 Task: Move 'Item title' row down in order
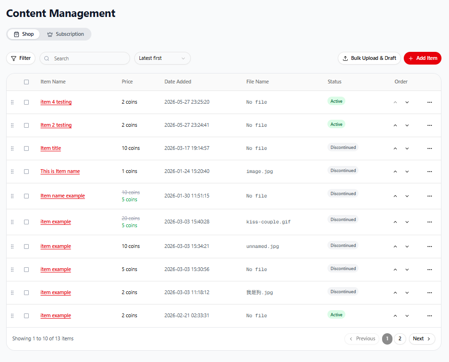pos(407,148)
